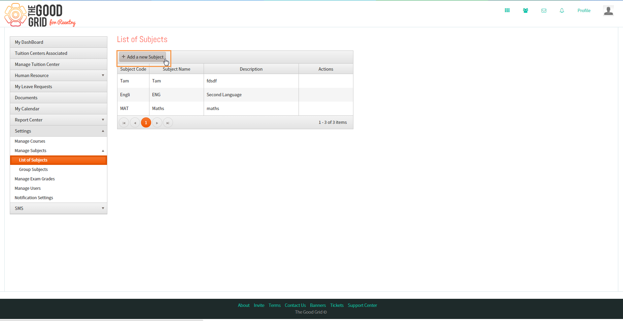Open the apps grid icon in header
Screen dimensions: 623x321
[x=507, y=10]
